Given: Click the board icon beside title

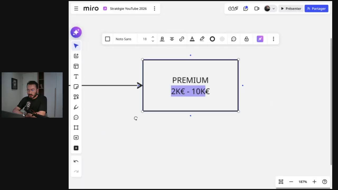Looking at the screenshot, I should 105,8.
